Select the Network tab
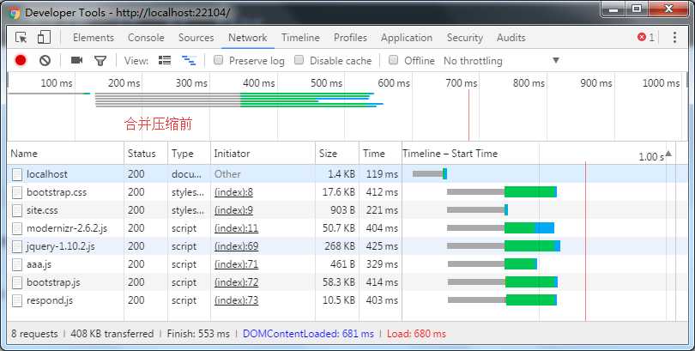Viewport: 695px width, 351px height. point(248,38)
